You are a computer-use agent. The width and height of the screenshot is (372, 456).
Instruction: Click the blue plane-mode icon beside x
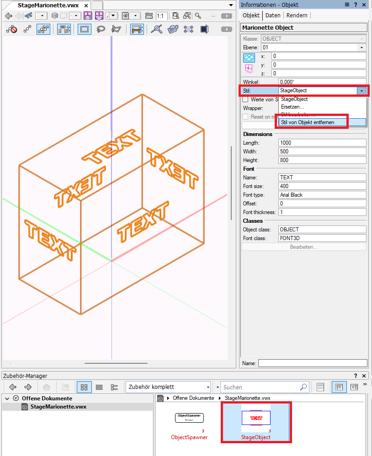[x=249, y=58]
